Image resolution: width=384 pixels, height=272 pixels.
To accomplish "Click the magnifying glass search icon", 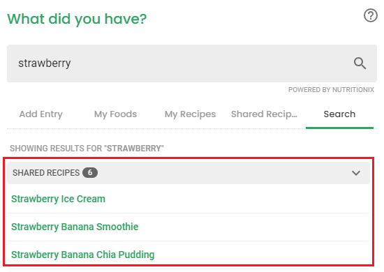I will tap(360, 63).
